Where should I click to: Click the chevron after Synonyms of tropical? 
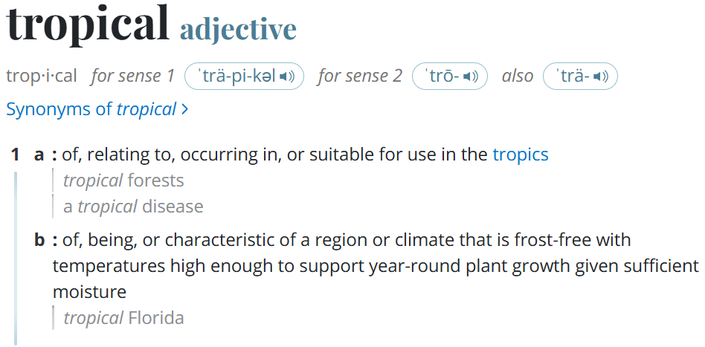click(185, 110)
